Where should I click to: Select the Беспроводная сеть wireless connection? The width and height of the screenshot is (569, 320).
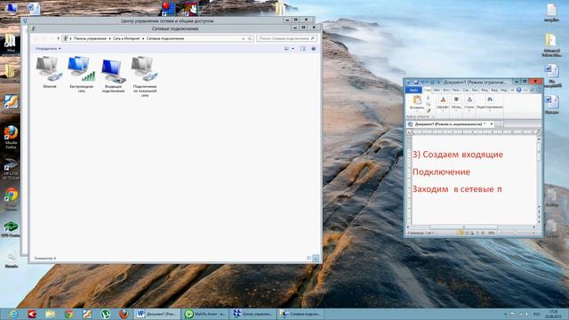point(81,75)
